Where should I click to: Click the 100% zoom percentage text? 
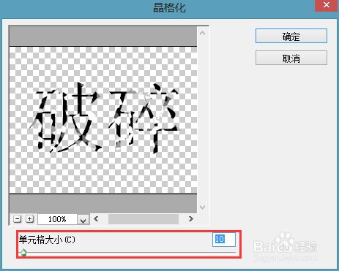[57, 219]
